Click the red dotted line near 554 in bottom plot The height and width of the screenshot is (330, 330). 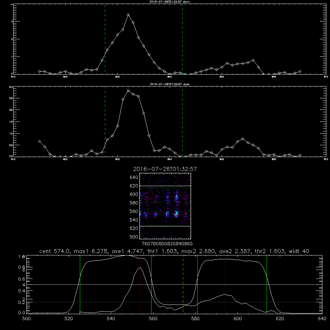click(141, 284)
